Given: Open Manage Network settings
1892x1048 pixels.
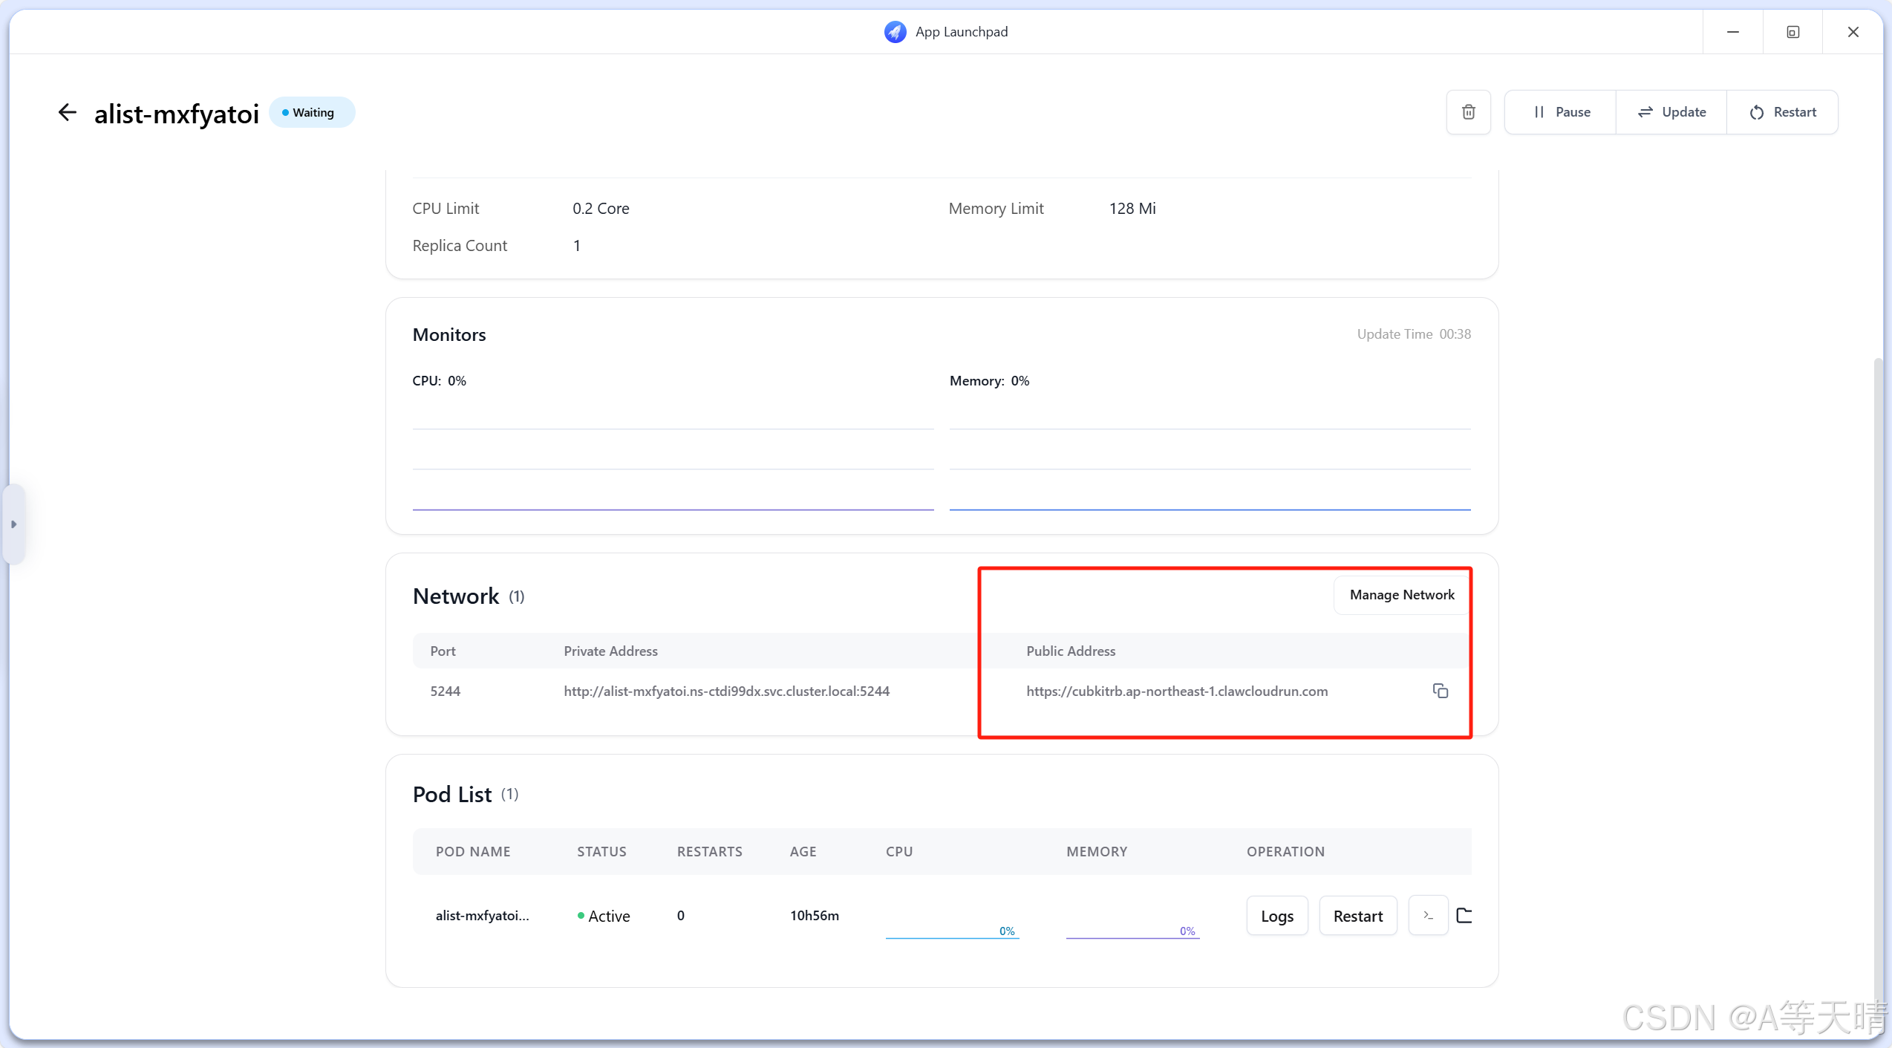Looking at the screenshot, I should tap(1401, 595).
